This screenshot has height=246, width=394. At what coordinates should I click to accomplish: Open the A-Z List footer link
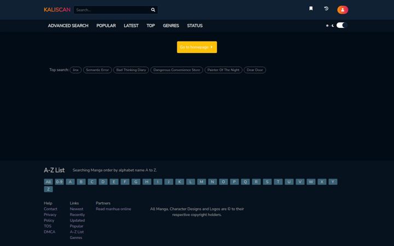point(77,232)
